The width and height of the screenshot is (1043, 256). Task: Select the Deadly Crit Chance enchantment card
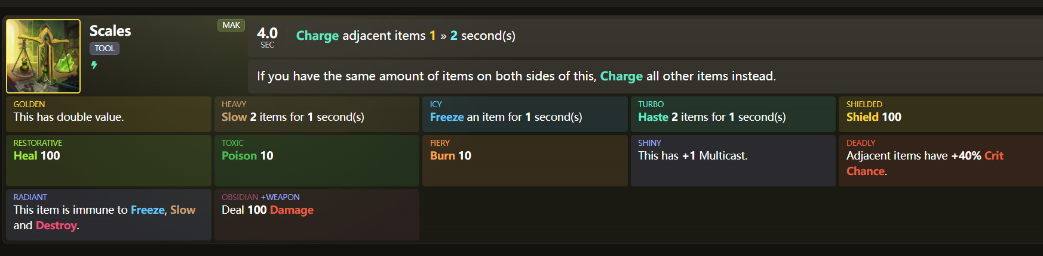point(940,160)
